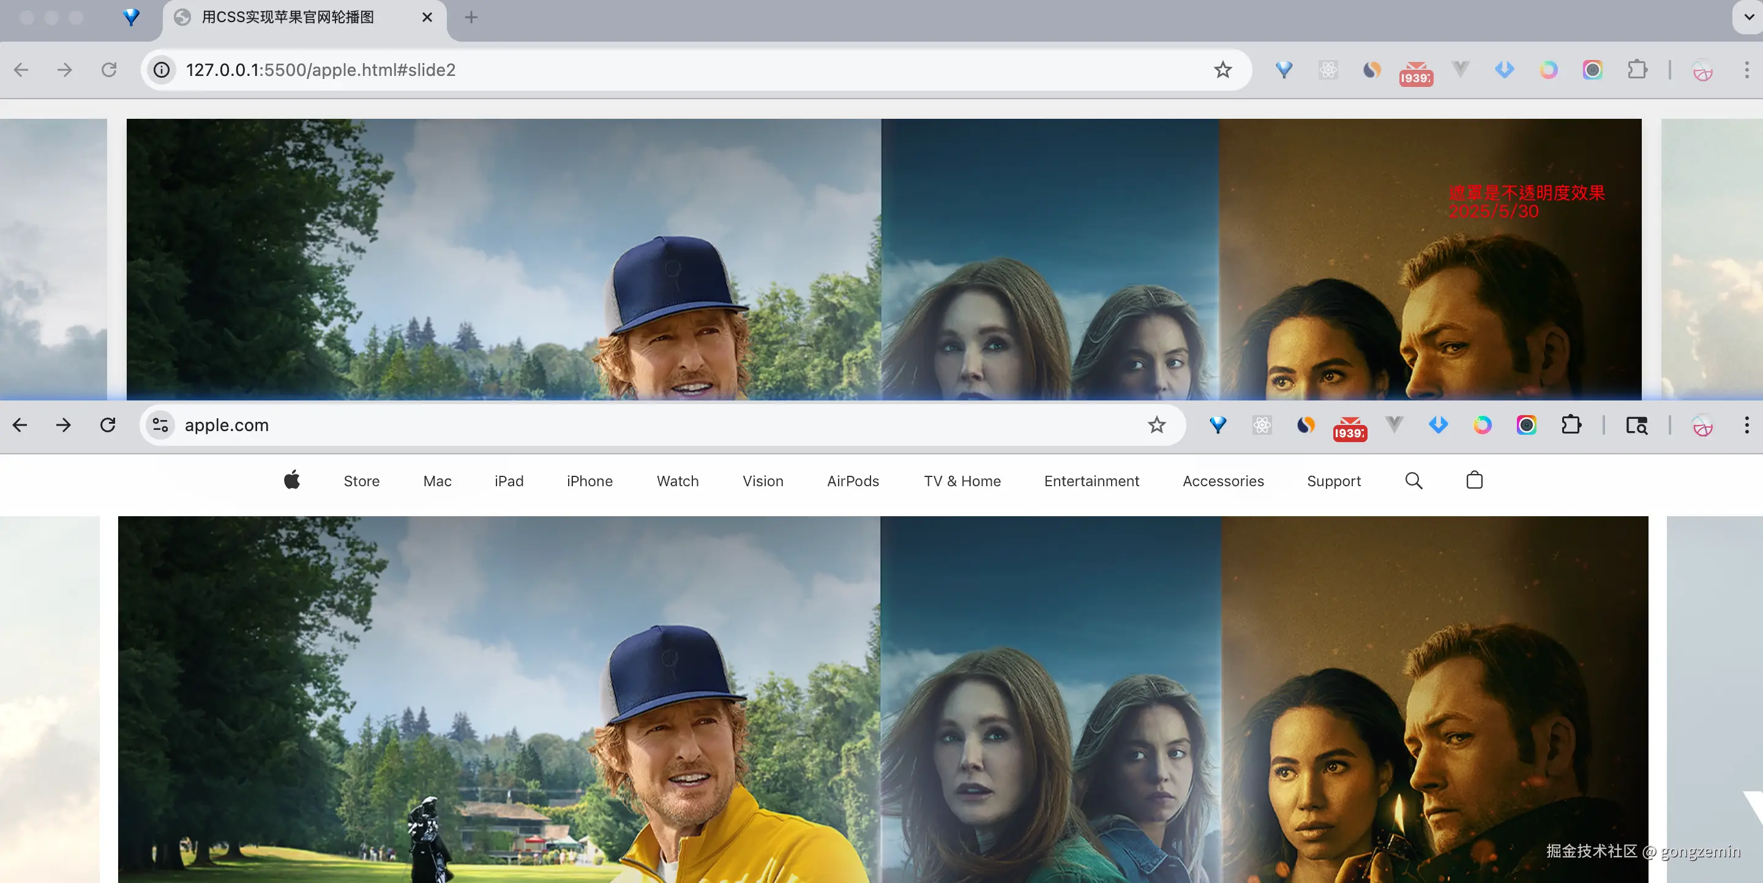Expand the tab search chevron at top right

[1749, 17]
